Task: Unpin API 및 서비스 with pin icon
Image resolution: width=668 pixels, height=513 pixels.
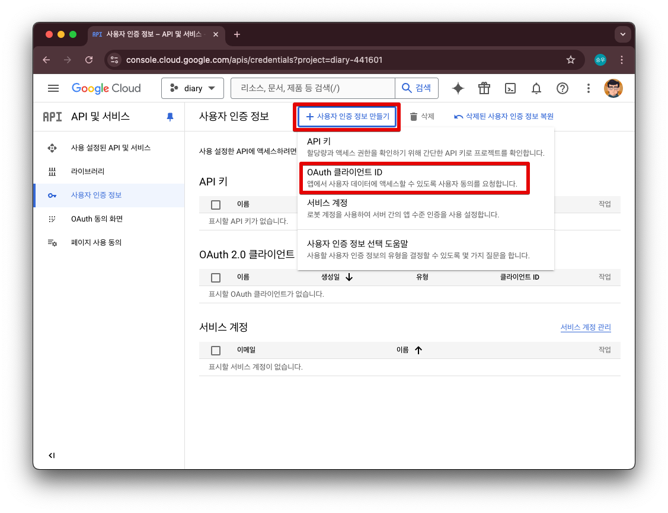Action: (x=170, y=117)
